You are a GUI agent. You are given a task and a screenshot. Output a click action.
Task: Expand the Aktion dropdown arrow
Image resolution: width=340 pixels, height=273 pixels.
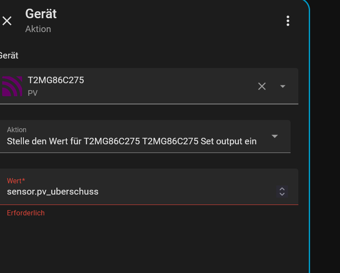[275, 136]
